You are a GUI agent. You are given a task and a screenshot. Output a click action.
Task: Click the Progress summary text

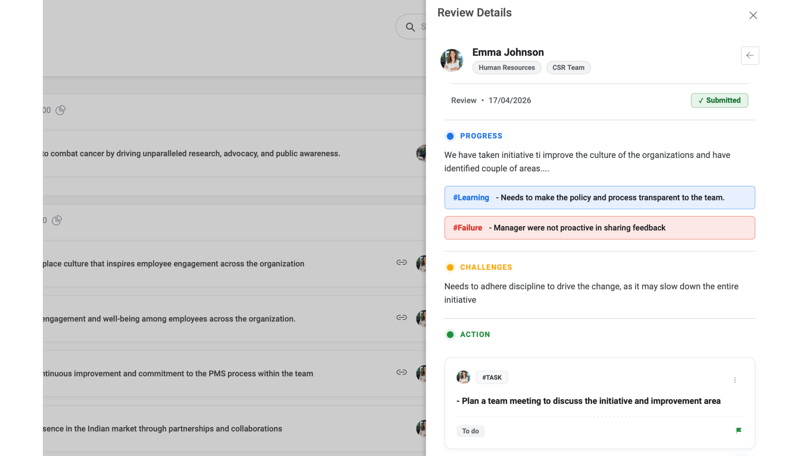coord(587,162)
